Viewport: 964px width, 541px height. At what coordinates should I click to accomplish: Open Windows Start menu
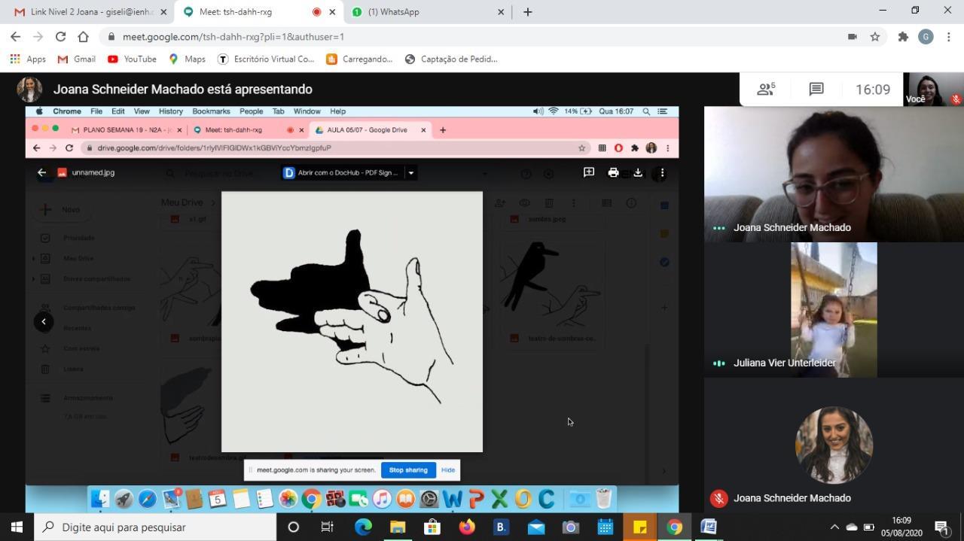tap(17, 527)
